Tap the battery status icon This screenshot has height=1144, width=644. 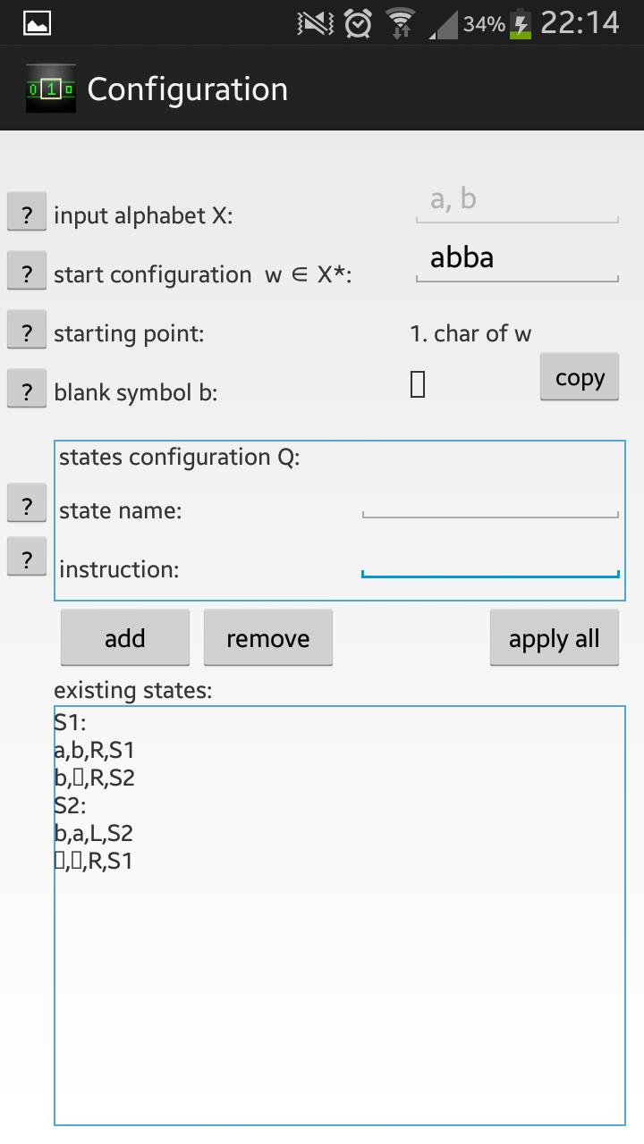pyautogui.click(x=520, y=23)
